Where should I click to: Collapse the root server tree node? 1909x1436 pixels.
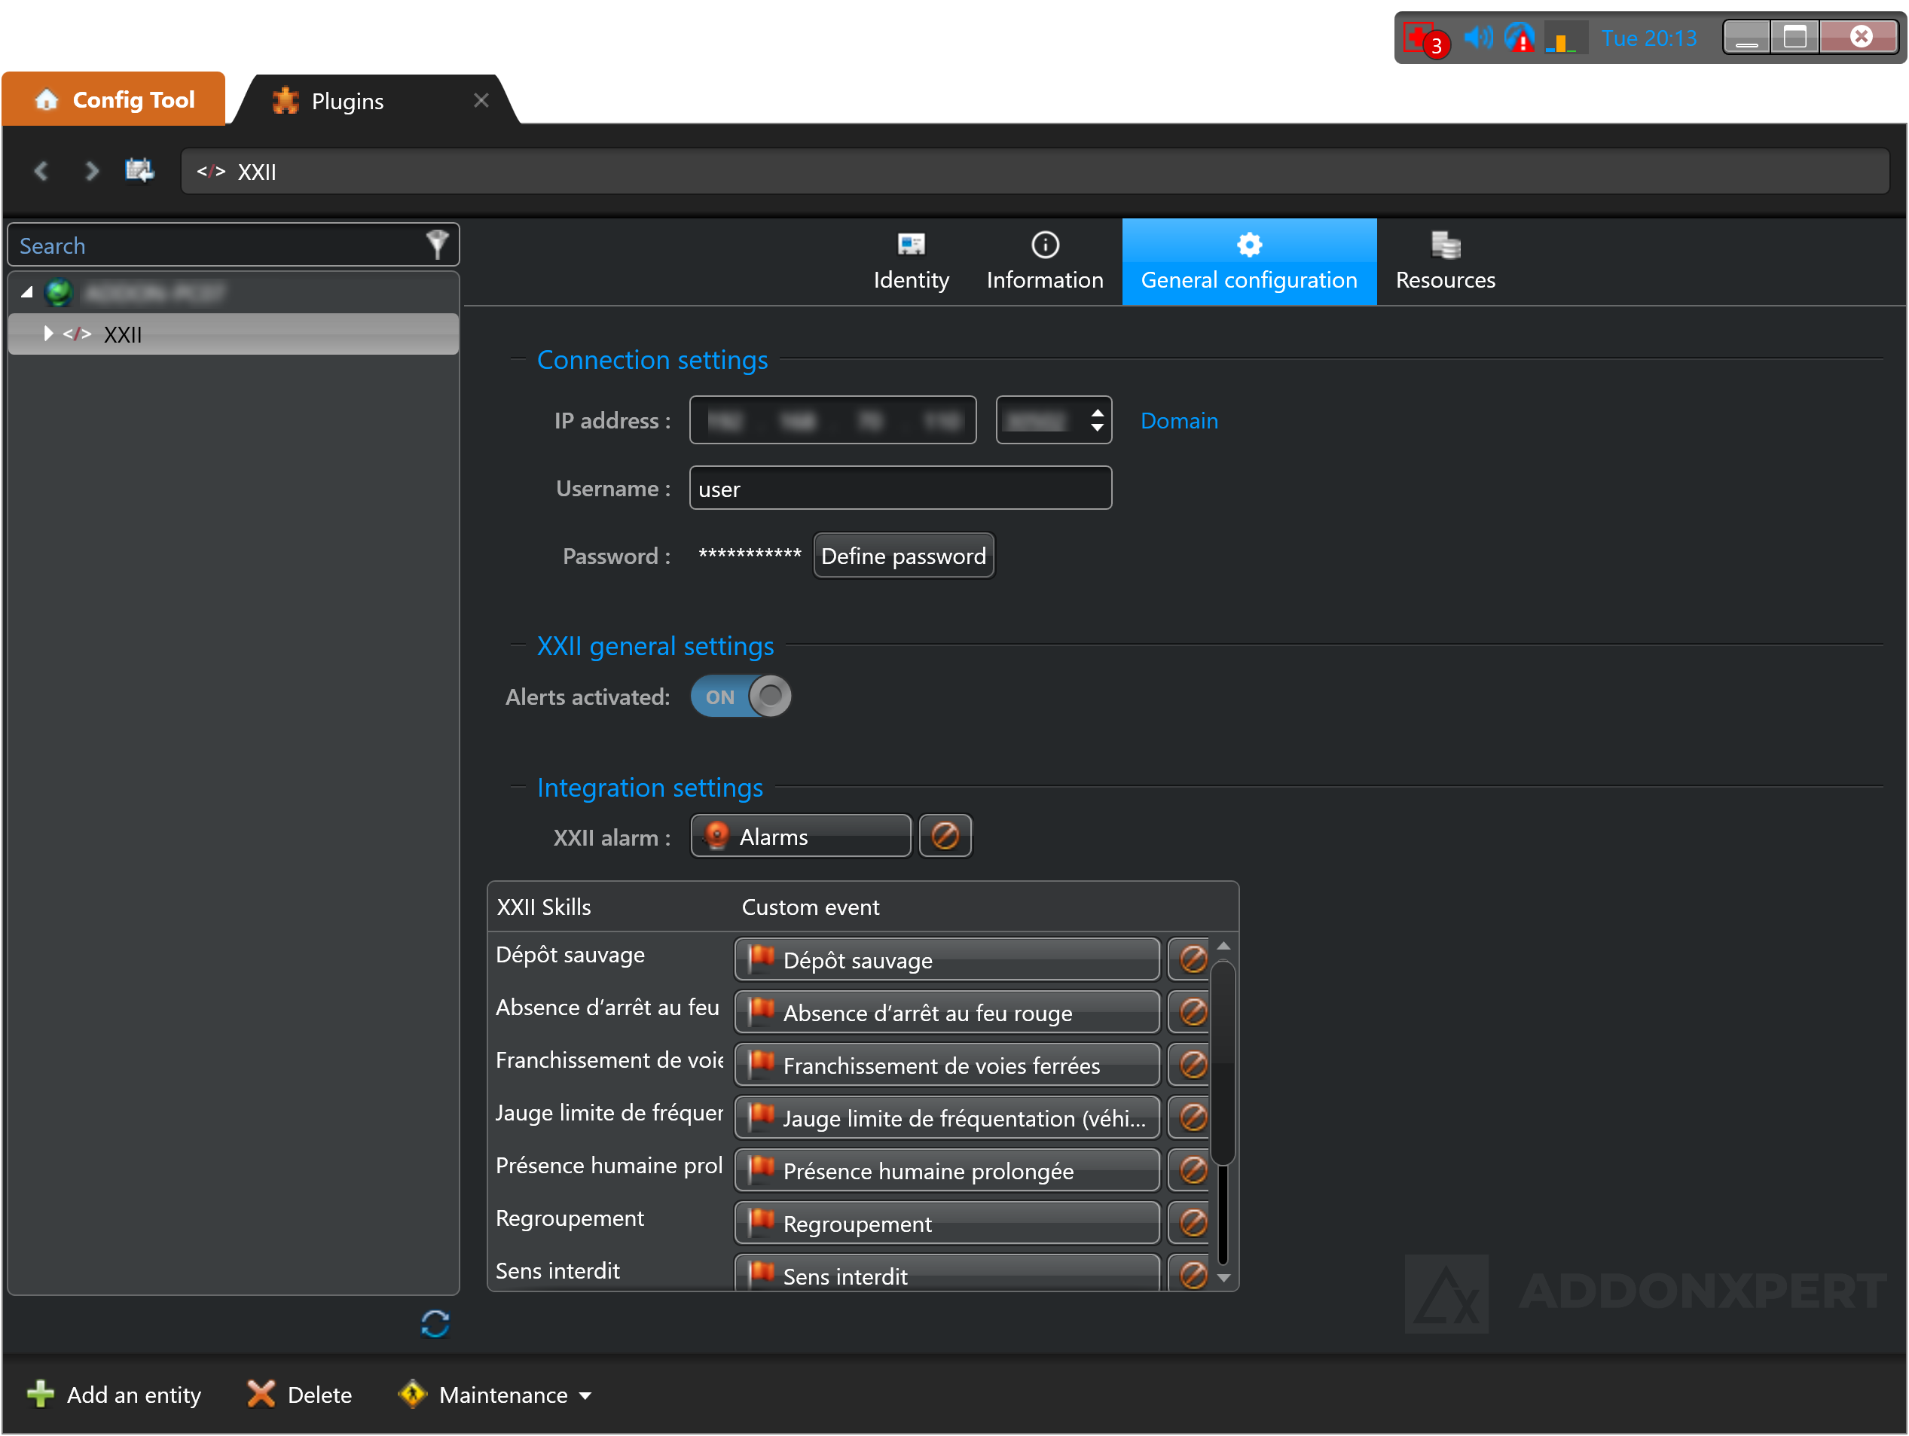[27, 293]
